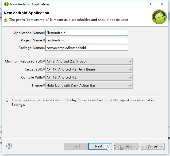The image size is (170, 156).
Task: Click the bold 'New Android Application' heading
Action: (26, 13)
